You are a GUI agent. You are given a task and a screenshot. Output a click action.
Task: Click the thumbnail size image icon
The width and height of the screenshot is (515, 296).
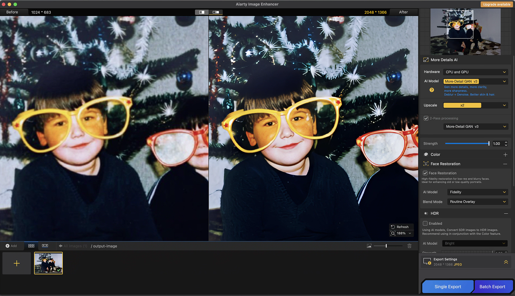(x=369, y=246)
